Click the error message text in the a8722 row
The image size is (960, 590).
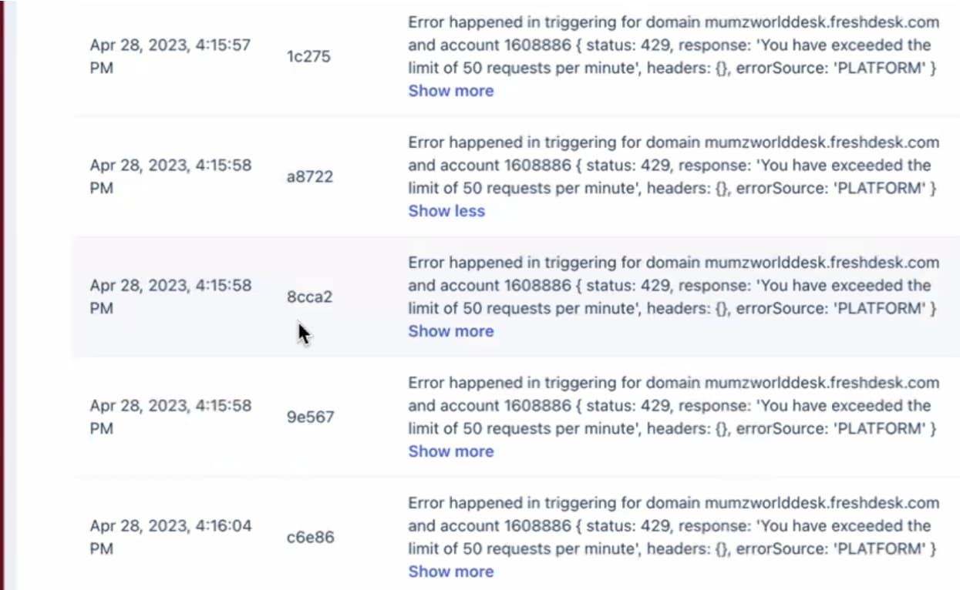(673, 165)
